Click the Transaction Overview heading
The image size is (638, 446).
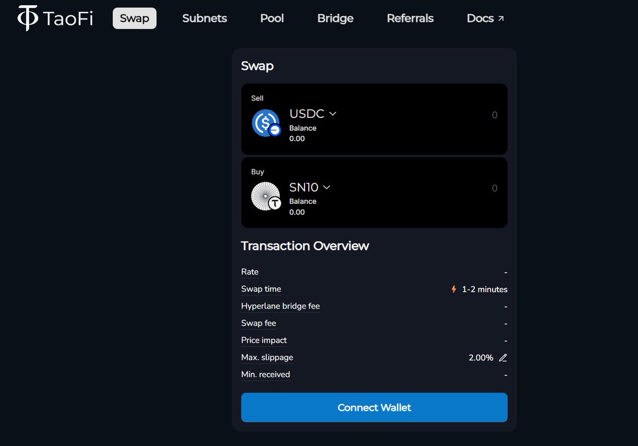[x=305, y=246]
